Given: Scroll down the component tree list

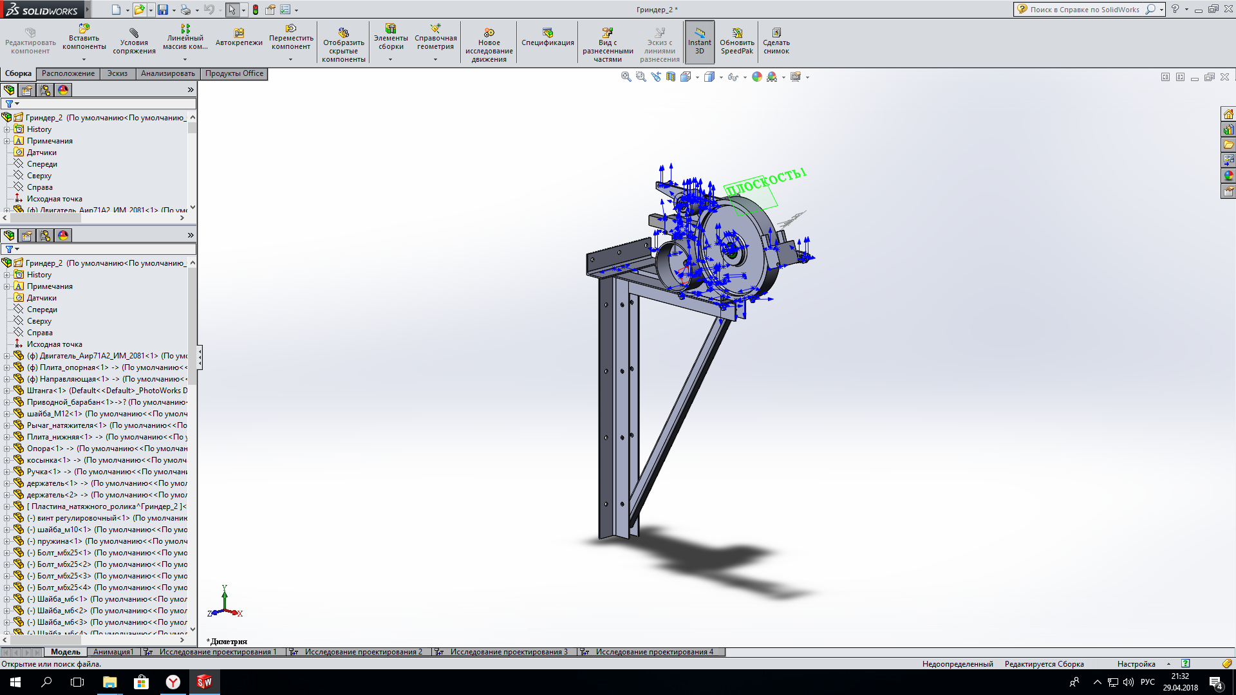Looking at the screenshot, I should 192,629.
